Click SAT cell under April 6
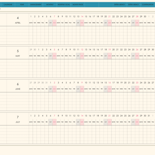The height and width of the screenshot is (155, 155). pos(51,23)
